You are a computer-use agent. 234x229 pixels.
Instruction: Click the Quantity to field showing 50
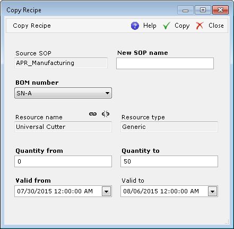pos(169,161)
